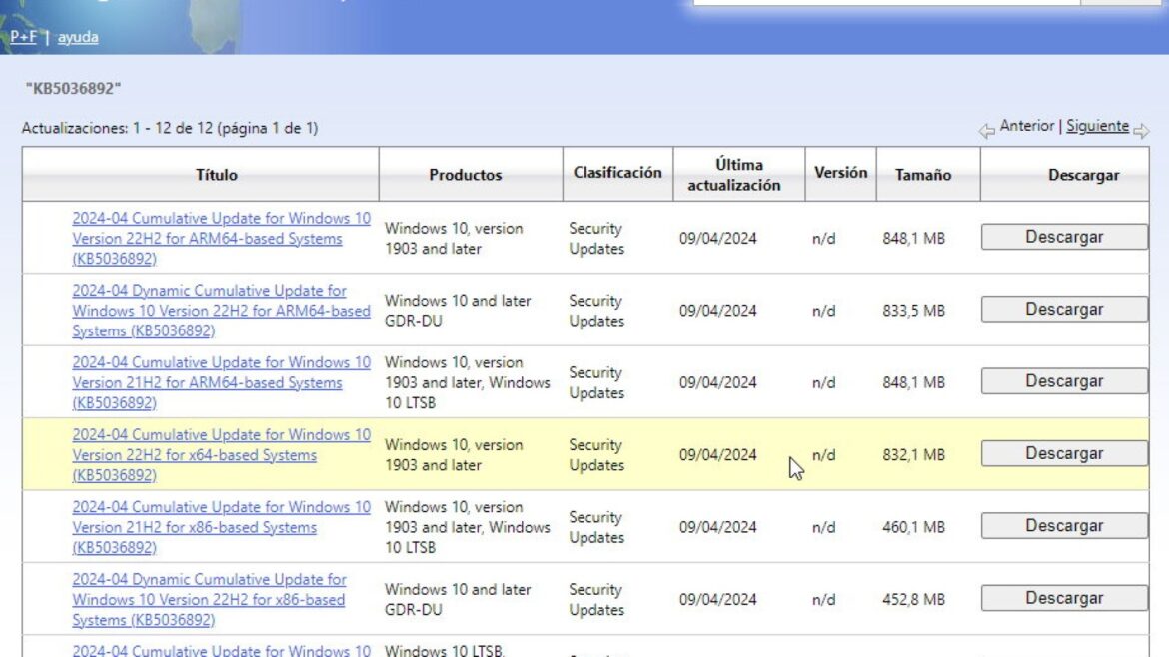The width and height of the screenshot is (1169, 657).
Task: Sort by Tamaño column header
Action: click(x=923, y=175)
